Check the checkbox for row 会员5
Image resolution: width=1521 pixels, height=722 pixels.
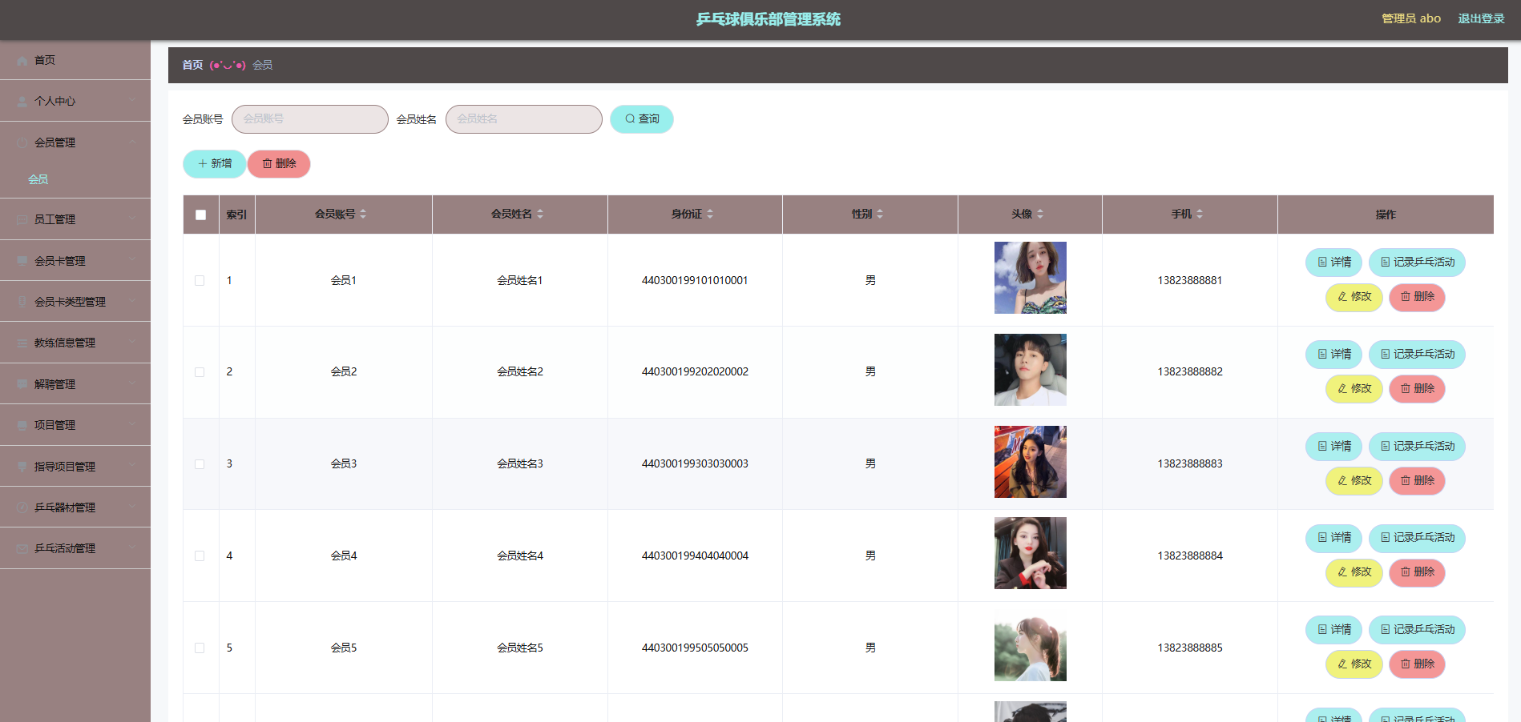pyautogui.click(x=200, y=648)
